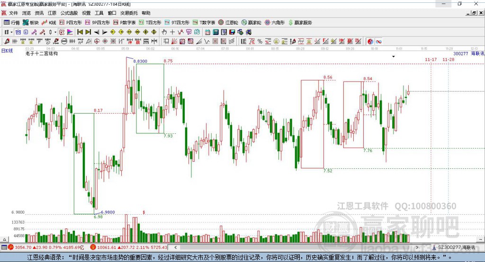
Task: Click the zigzag wave line icon
Action: pos(207,41)
